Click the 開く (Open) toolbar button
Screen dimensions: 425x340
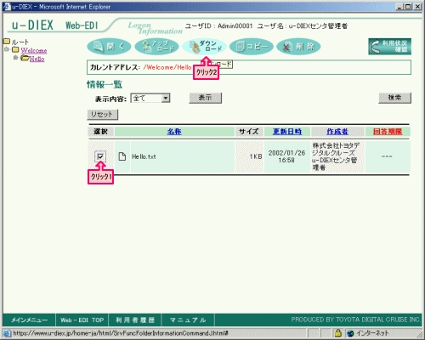click(109, 47)
